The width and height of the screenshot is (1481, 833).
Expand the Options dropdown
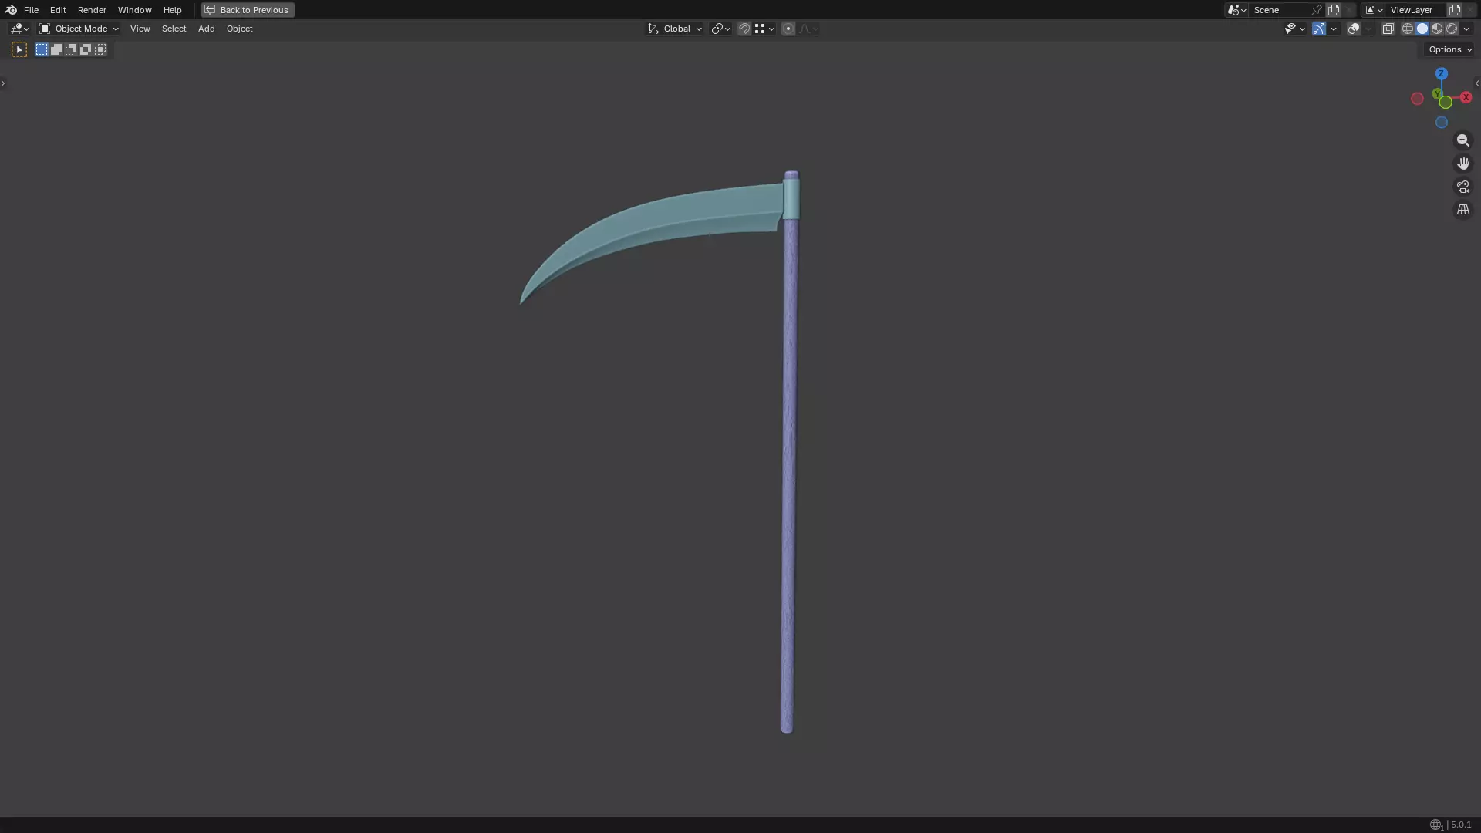[1449, 49]
